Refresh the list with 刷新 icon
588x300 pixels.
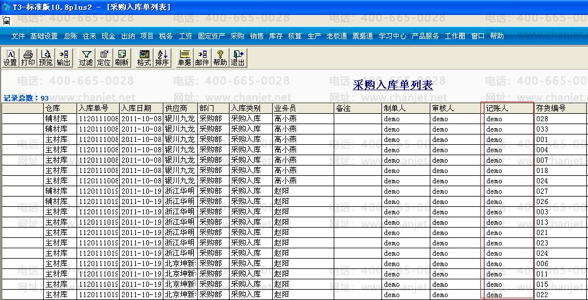click(x=122, y=58)
